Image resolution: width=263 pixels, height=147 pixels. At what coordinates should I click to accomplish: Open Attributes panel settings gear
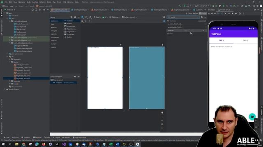click(x=202, y=17)
